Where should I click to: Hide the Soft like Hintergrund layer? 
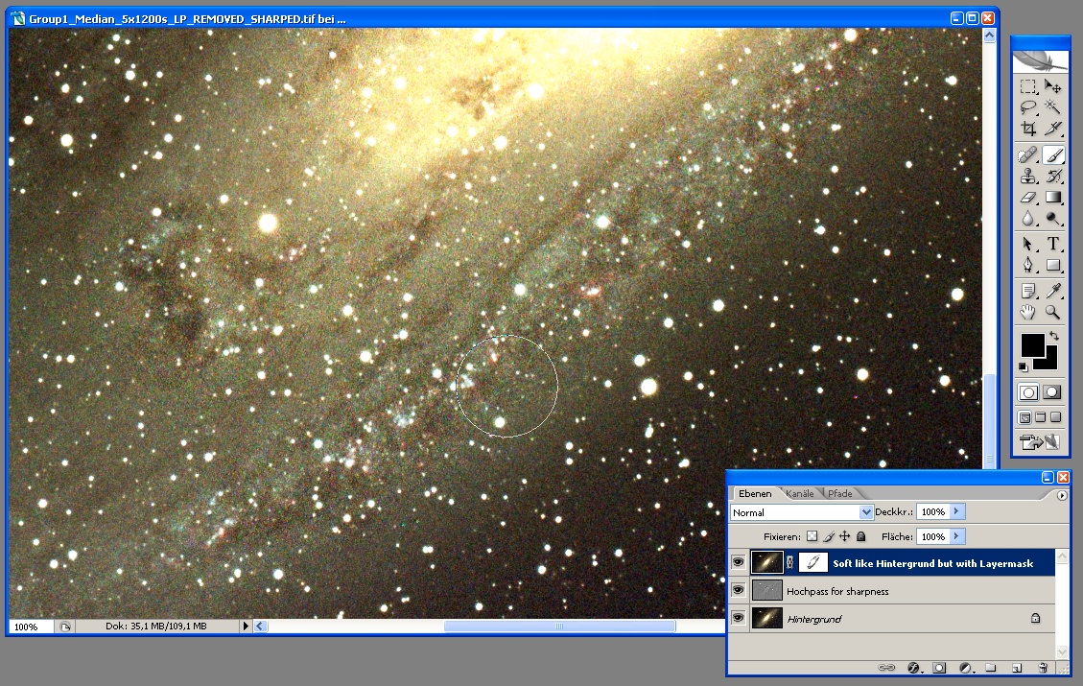[739, 562]
